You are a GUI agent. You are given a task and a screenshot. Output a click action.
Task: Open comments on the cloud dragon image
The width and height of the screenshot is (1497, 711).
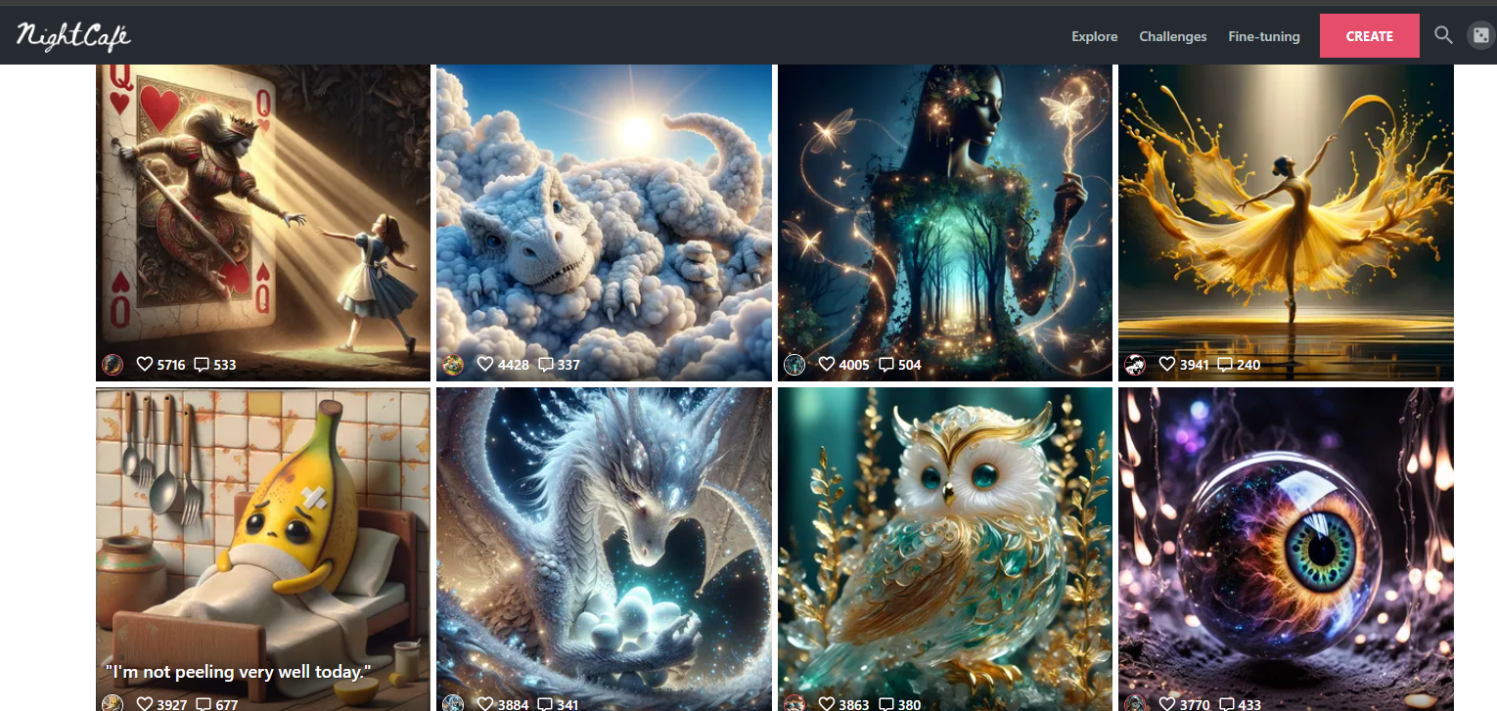545,364
